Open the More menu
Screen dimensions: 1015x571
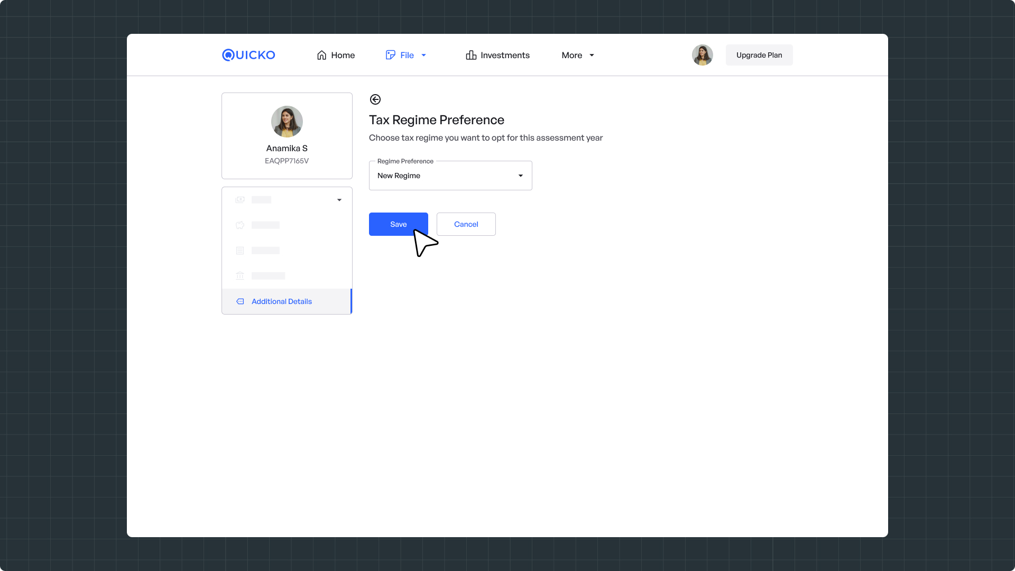pos(578,55)
